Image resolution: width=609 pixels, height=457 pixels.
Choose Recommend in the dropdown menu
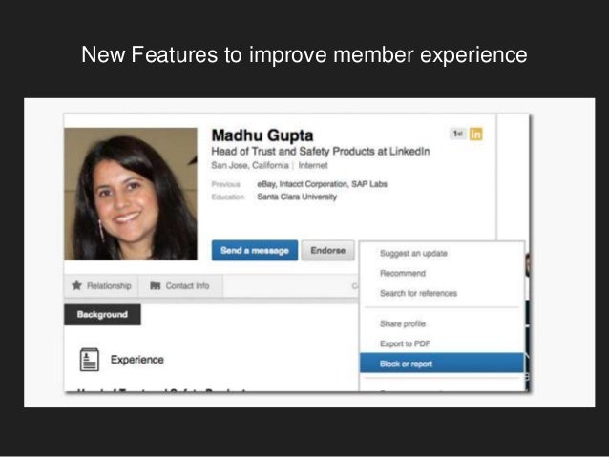click(x=403, y=274)
